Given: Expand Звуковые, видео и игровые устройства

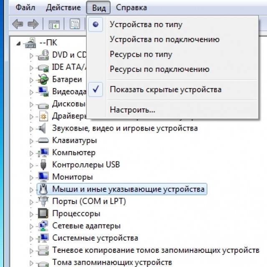Looking at the screenshot, I should click(31, 129).
